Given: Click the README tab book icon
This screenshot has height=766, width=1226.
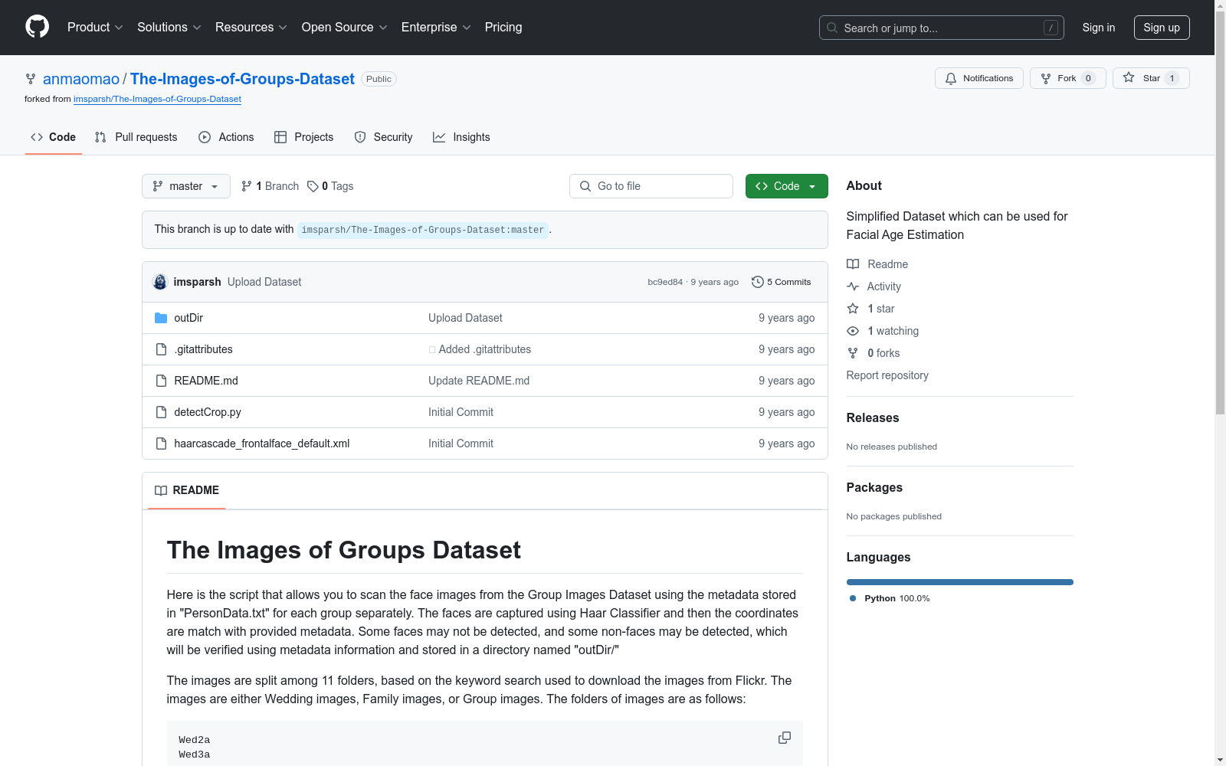Looking at the screenshot, I should pyautogui.click(x=161, y=490).
